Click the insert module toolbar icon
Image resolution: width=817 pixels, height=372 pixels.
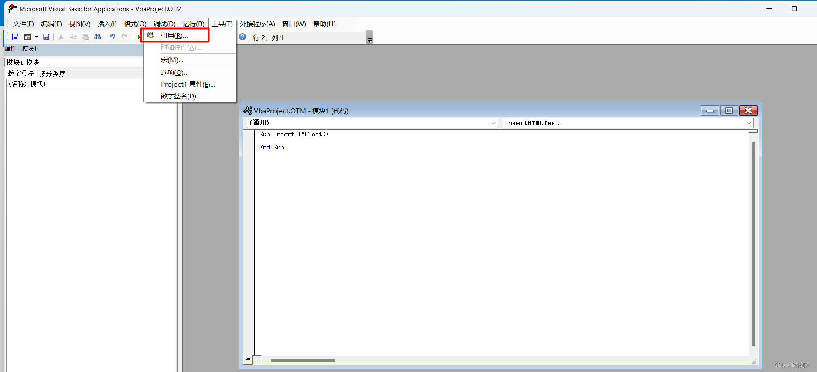pyautogui.click(x=27, y=37)
